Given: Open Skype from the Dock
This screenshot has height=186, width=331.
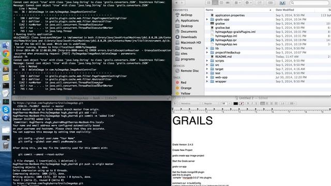Looking at the screenshot, I should point(6,110).
